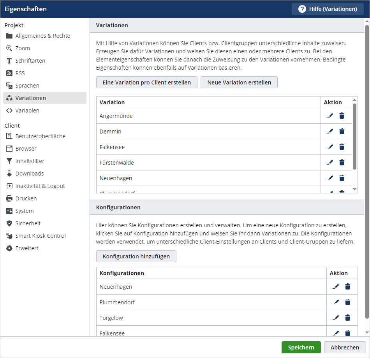The image size is (370, 358).
Task: Delete the Demmin variation via trash icon
Action: click(x=342, y=131)
